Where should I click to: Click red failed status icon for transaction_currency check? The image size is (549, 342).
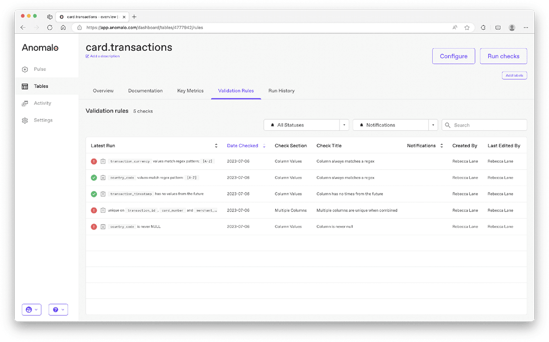94,161
